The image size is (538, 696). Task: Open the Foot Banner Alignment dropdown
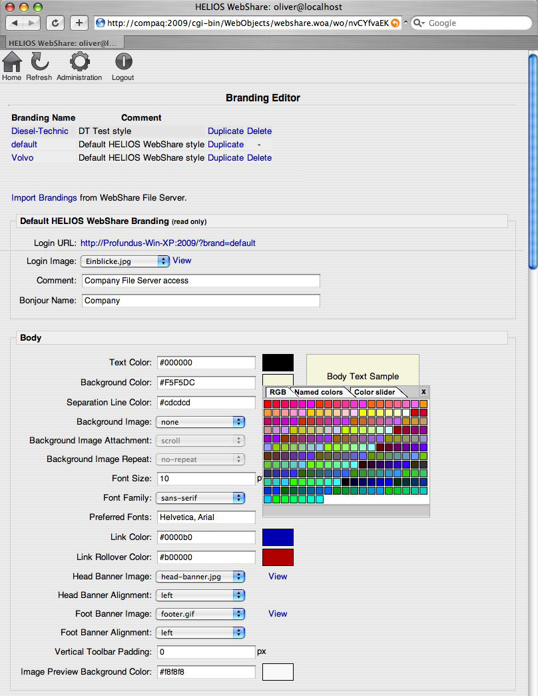click(200, 633)
